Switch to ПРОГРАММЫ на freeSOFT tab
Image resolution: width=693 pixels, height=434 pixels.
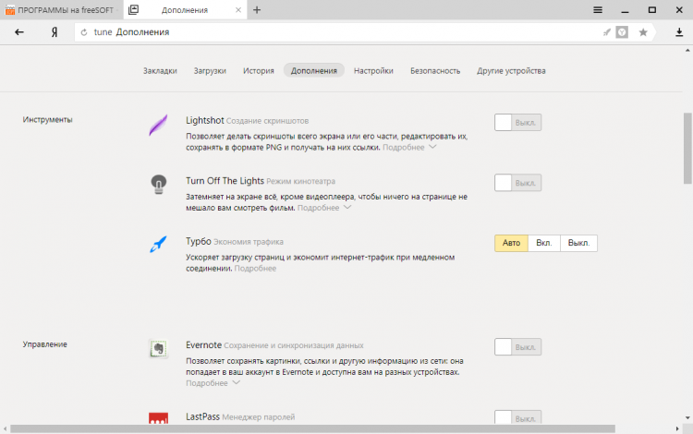pos(61,10)
